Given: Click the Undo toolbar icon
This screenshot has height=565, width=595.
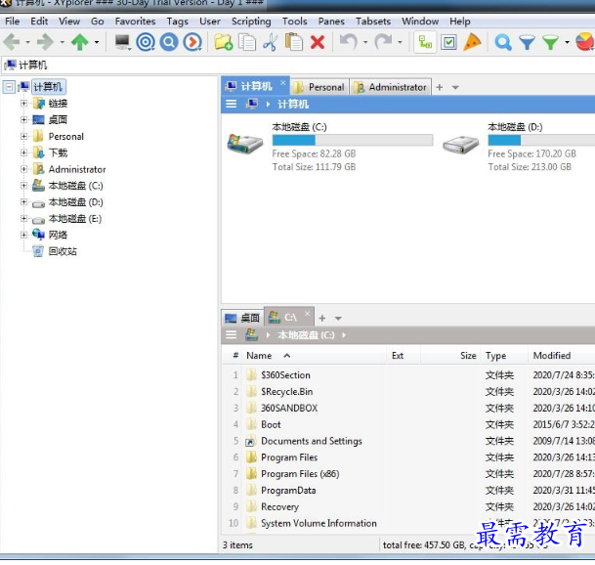Looking at the screenshot, I should (349, 42).
